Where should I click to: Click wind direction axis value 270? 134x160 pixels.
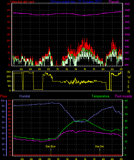click(x=9, y=76)
